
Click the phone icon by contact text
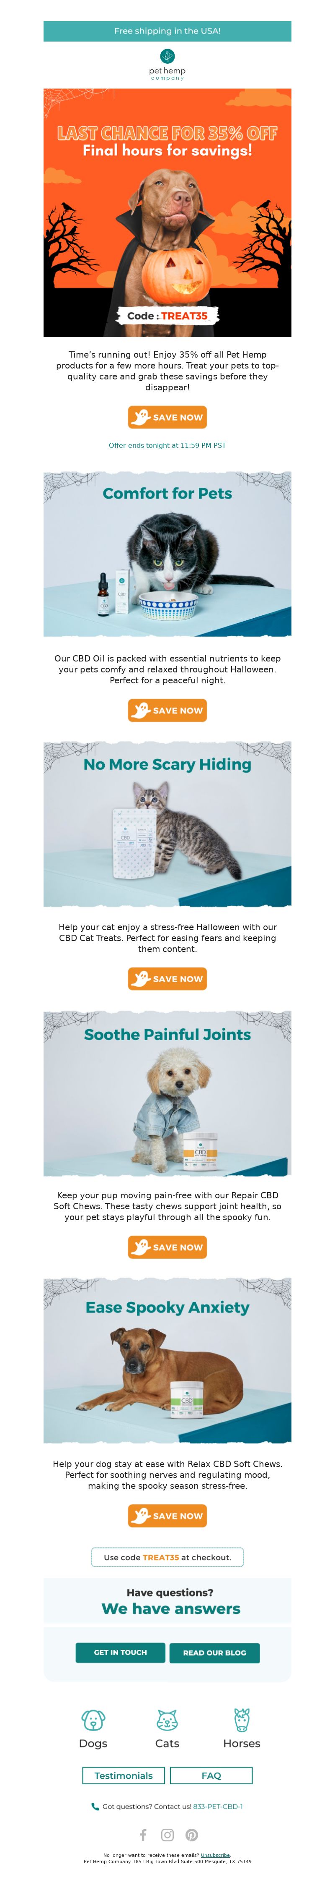coord(95,1806)
